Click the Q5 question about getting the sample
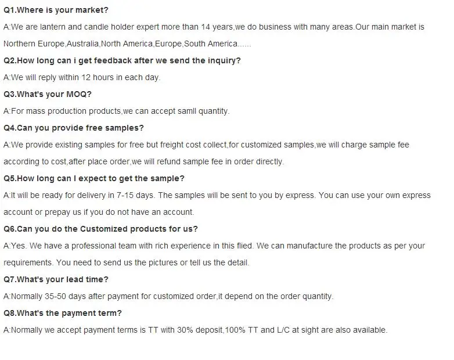 [94, 178]
